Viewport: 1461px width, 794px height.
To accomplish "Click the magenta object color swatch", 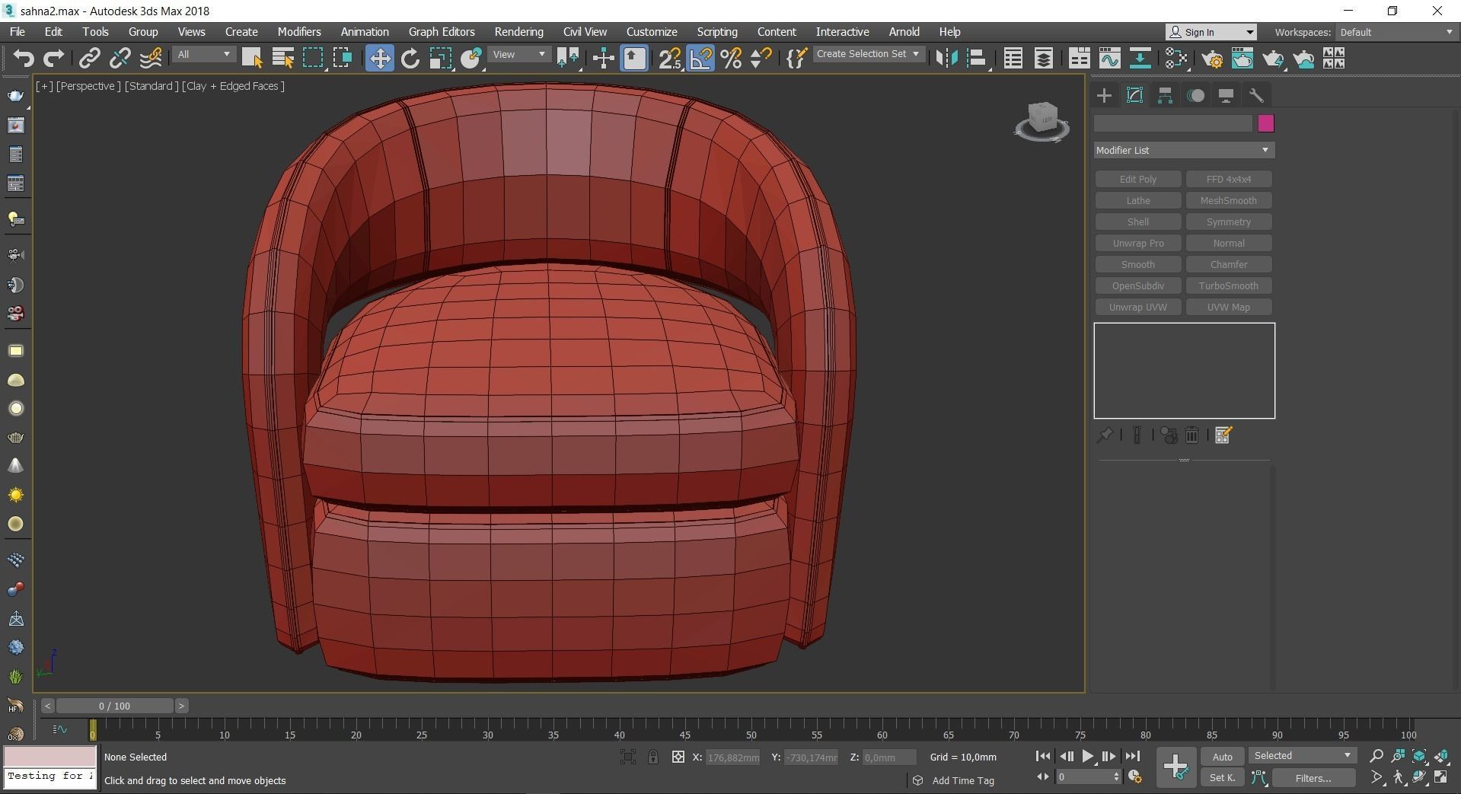I will (1265, 123).
